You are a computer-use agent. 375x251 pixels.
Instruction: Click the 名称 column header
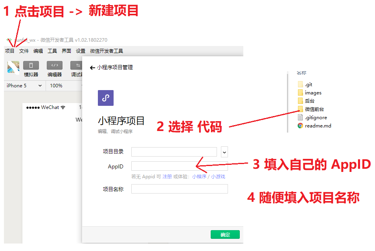pyautogui.click(x=301, y=73)
